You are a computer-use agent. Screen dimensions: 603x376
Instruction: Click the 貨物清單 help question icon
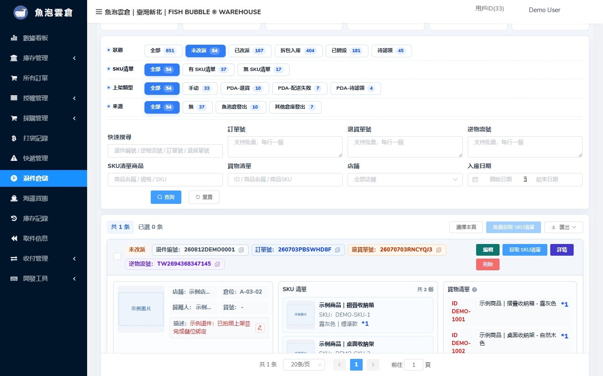click(474, 290)
